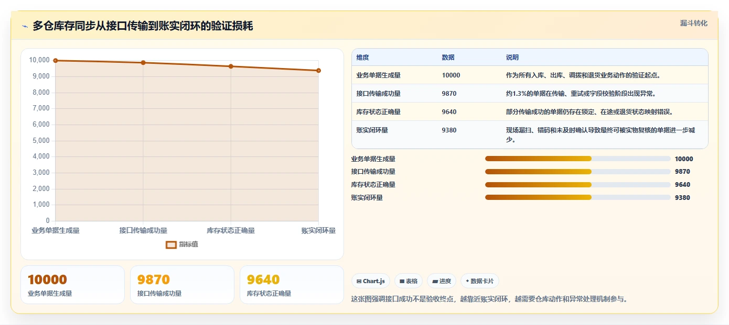Viewport: 729px width, 325px height.
Task: Click progress list label 账实闭环量
Action: tap(367, 198)
